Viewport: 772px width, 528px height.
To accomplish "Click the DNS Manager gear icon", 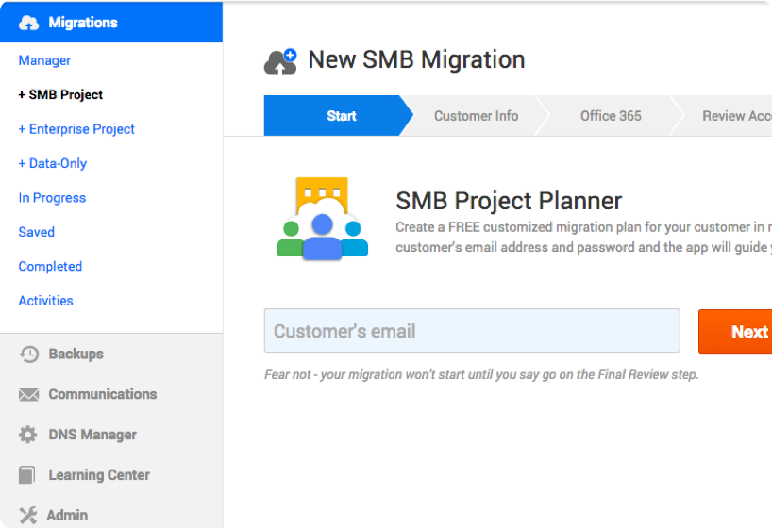I will click(x=29, y=436).
